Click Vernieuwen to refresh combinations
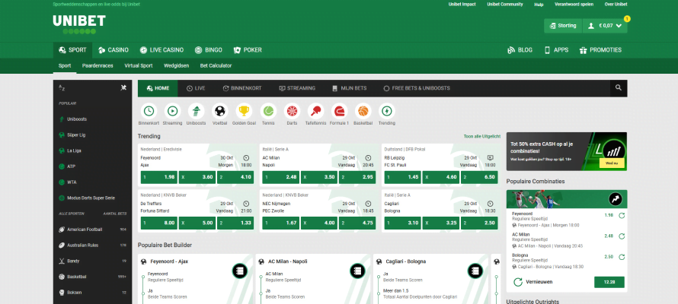The image size is (678, 304). click(533, 282)
